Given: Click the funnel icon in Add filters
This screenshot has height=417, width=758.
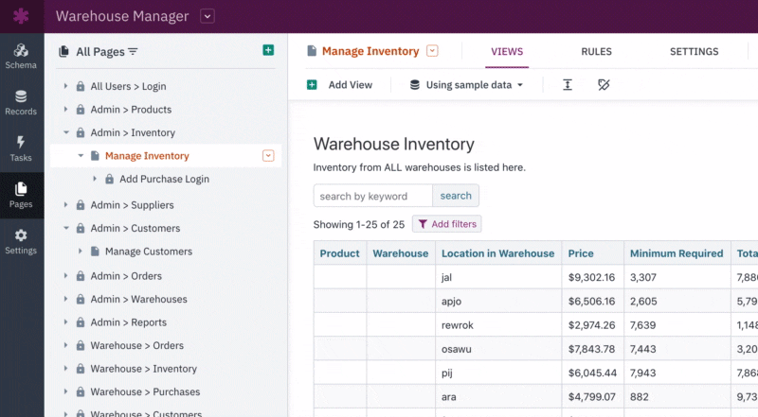Looking at the screenshot, I should click(423, 224).
